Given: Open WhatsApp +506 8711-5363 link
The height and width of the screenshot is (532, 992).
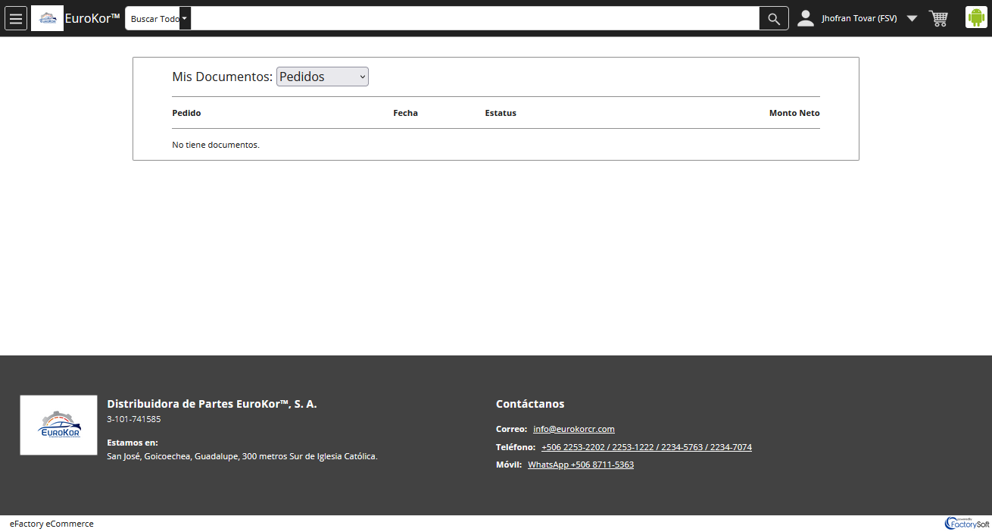Looking at the screenshot, I should (x=581, y=465).
